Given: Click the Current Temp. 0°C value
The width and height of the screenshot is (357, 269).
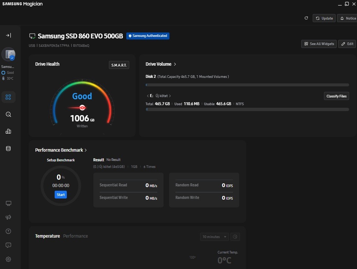Looking at the screenshot, I should click(224, 261).
